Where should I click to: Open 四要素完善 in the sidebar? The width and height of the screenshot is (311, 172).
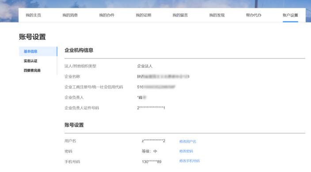coord(32,70)
